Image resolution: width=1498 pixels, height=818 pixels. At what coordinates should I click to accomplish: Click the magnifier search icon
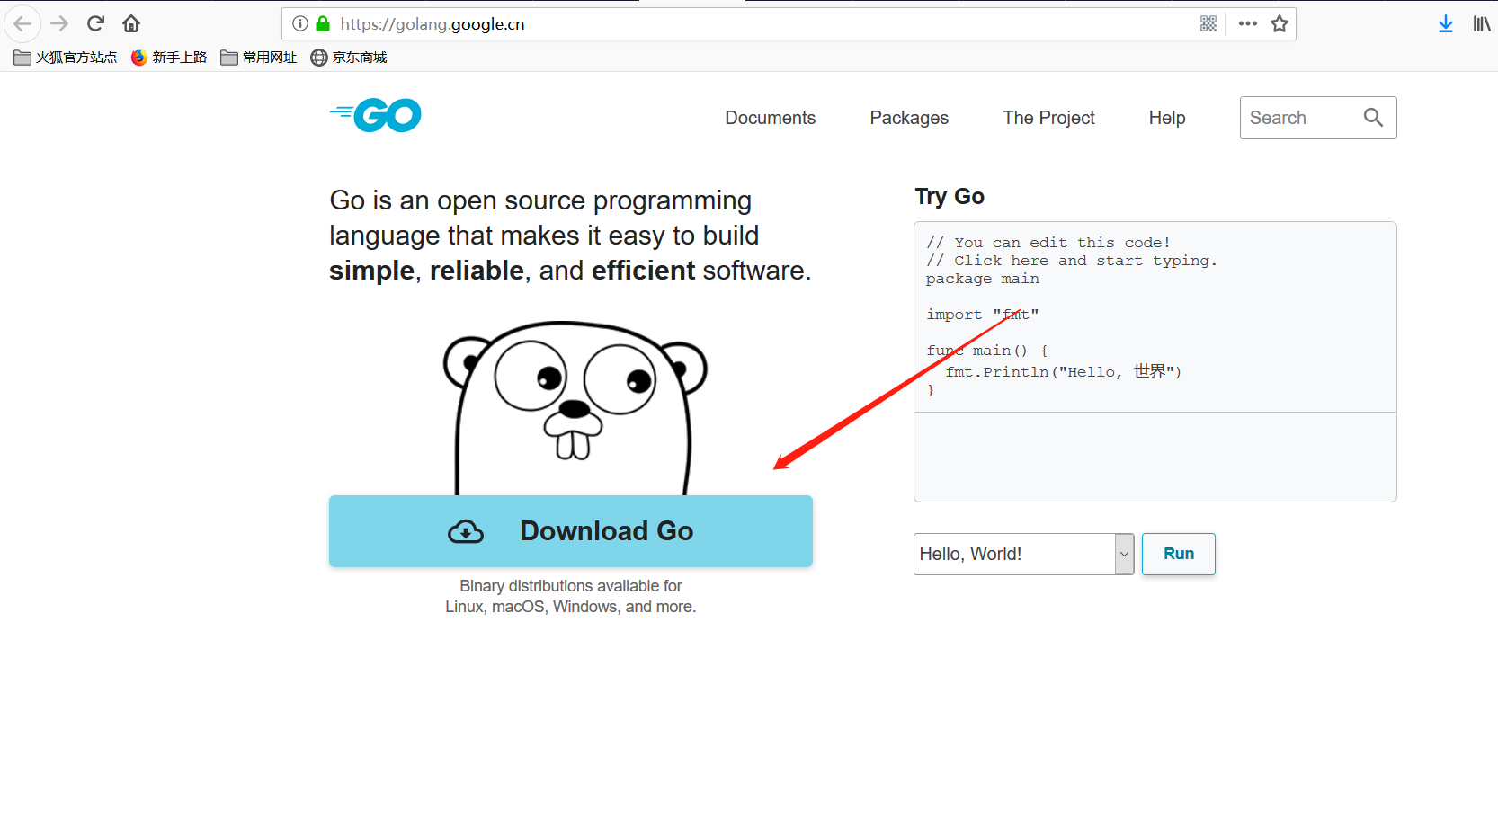pyautogui.click(x=1373, y=118)
